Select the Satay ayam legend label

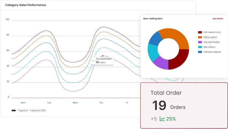(x=210, y=37)
